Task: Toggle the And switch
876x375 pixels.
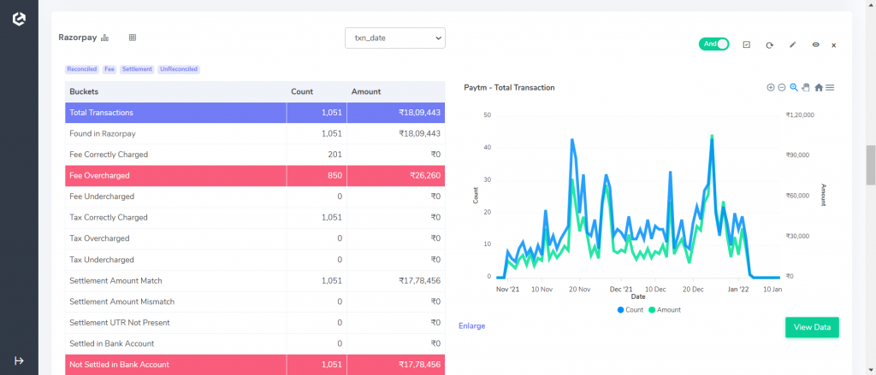Action: click(714, 44)
